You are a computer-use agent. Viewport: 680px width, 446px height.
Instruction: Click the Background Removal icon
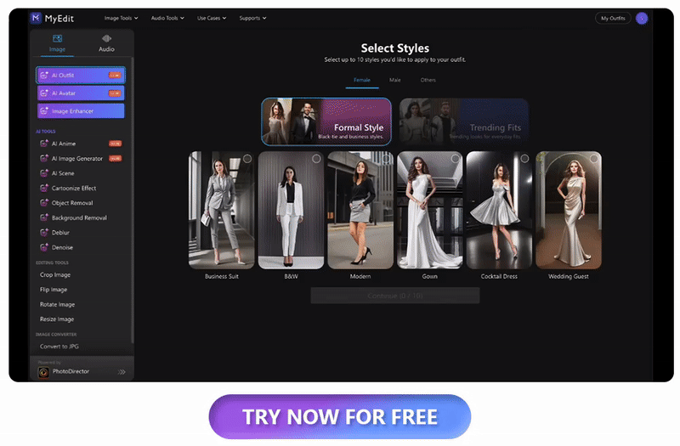tap(44, 217)
